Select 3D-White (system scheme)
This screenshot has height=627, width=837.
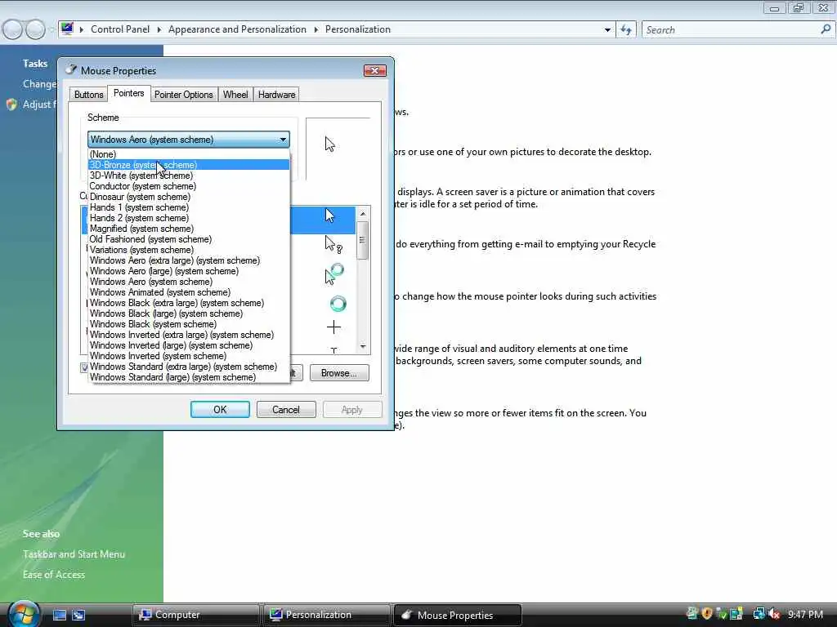pos(189,176)
